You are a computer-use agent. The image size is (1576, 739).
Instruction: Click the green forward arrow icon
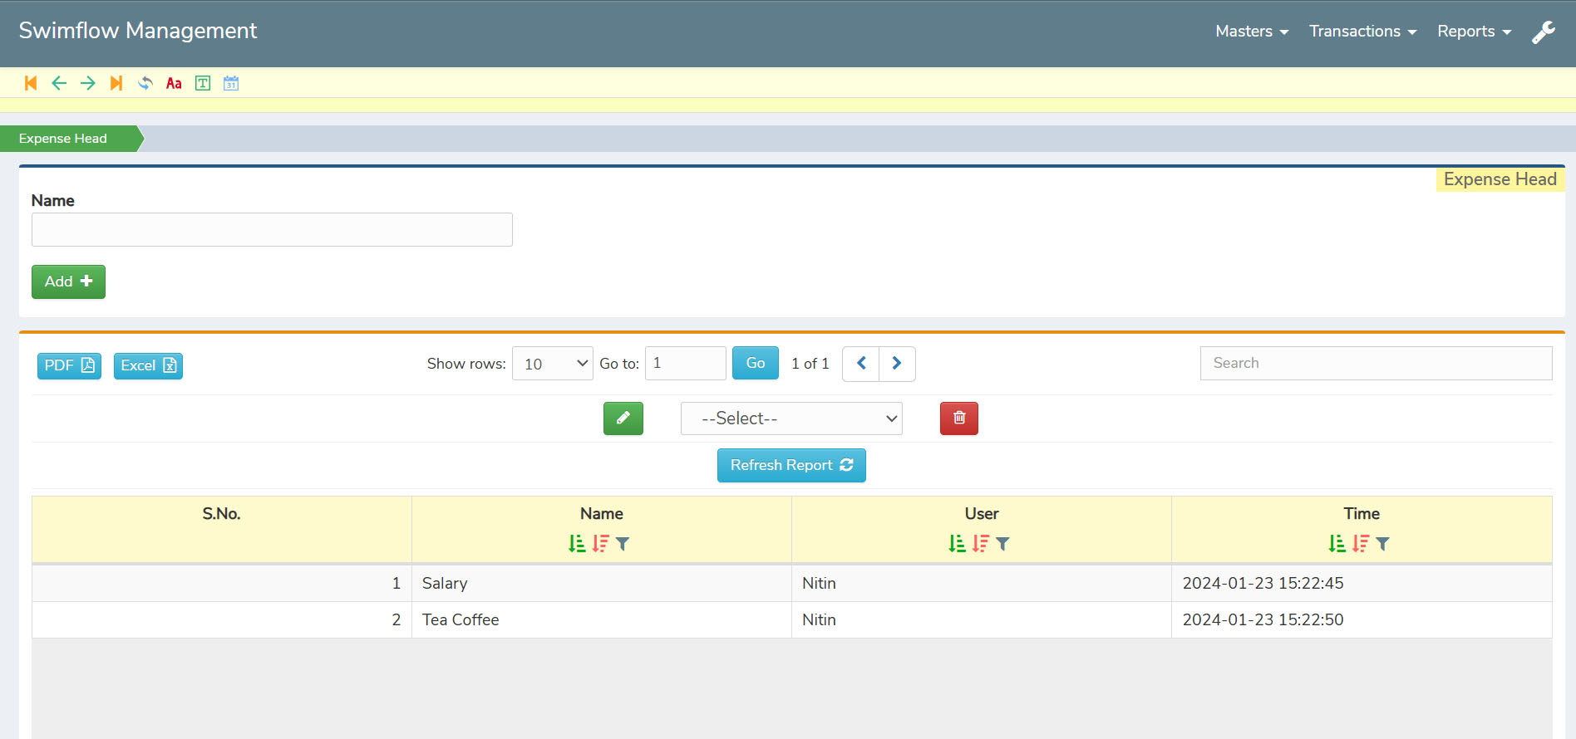pos(87,83)
